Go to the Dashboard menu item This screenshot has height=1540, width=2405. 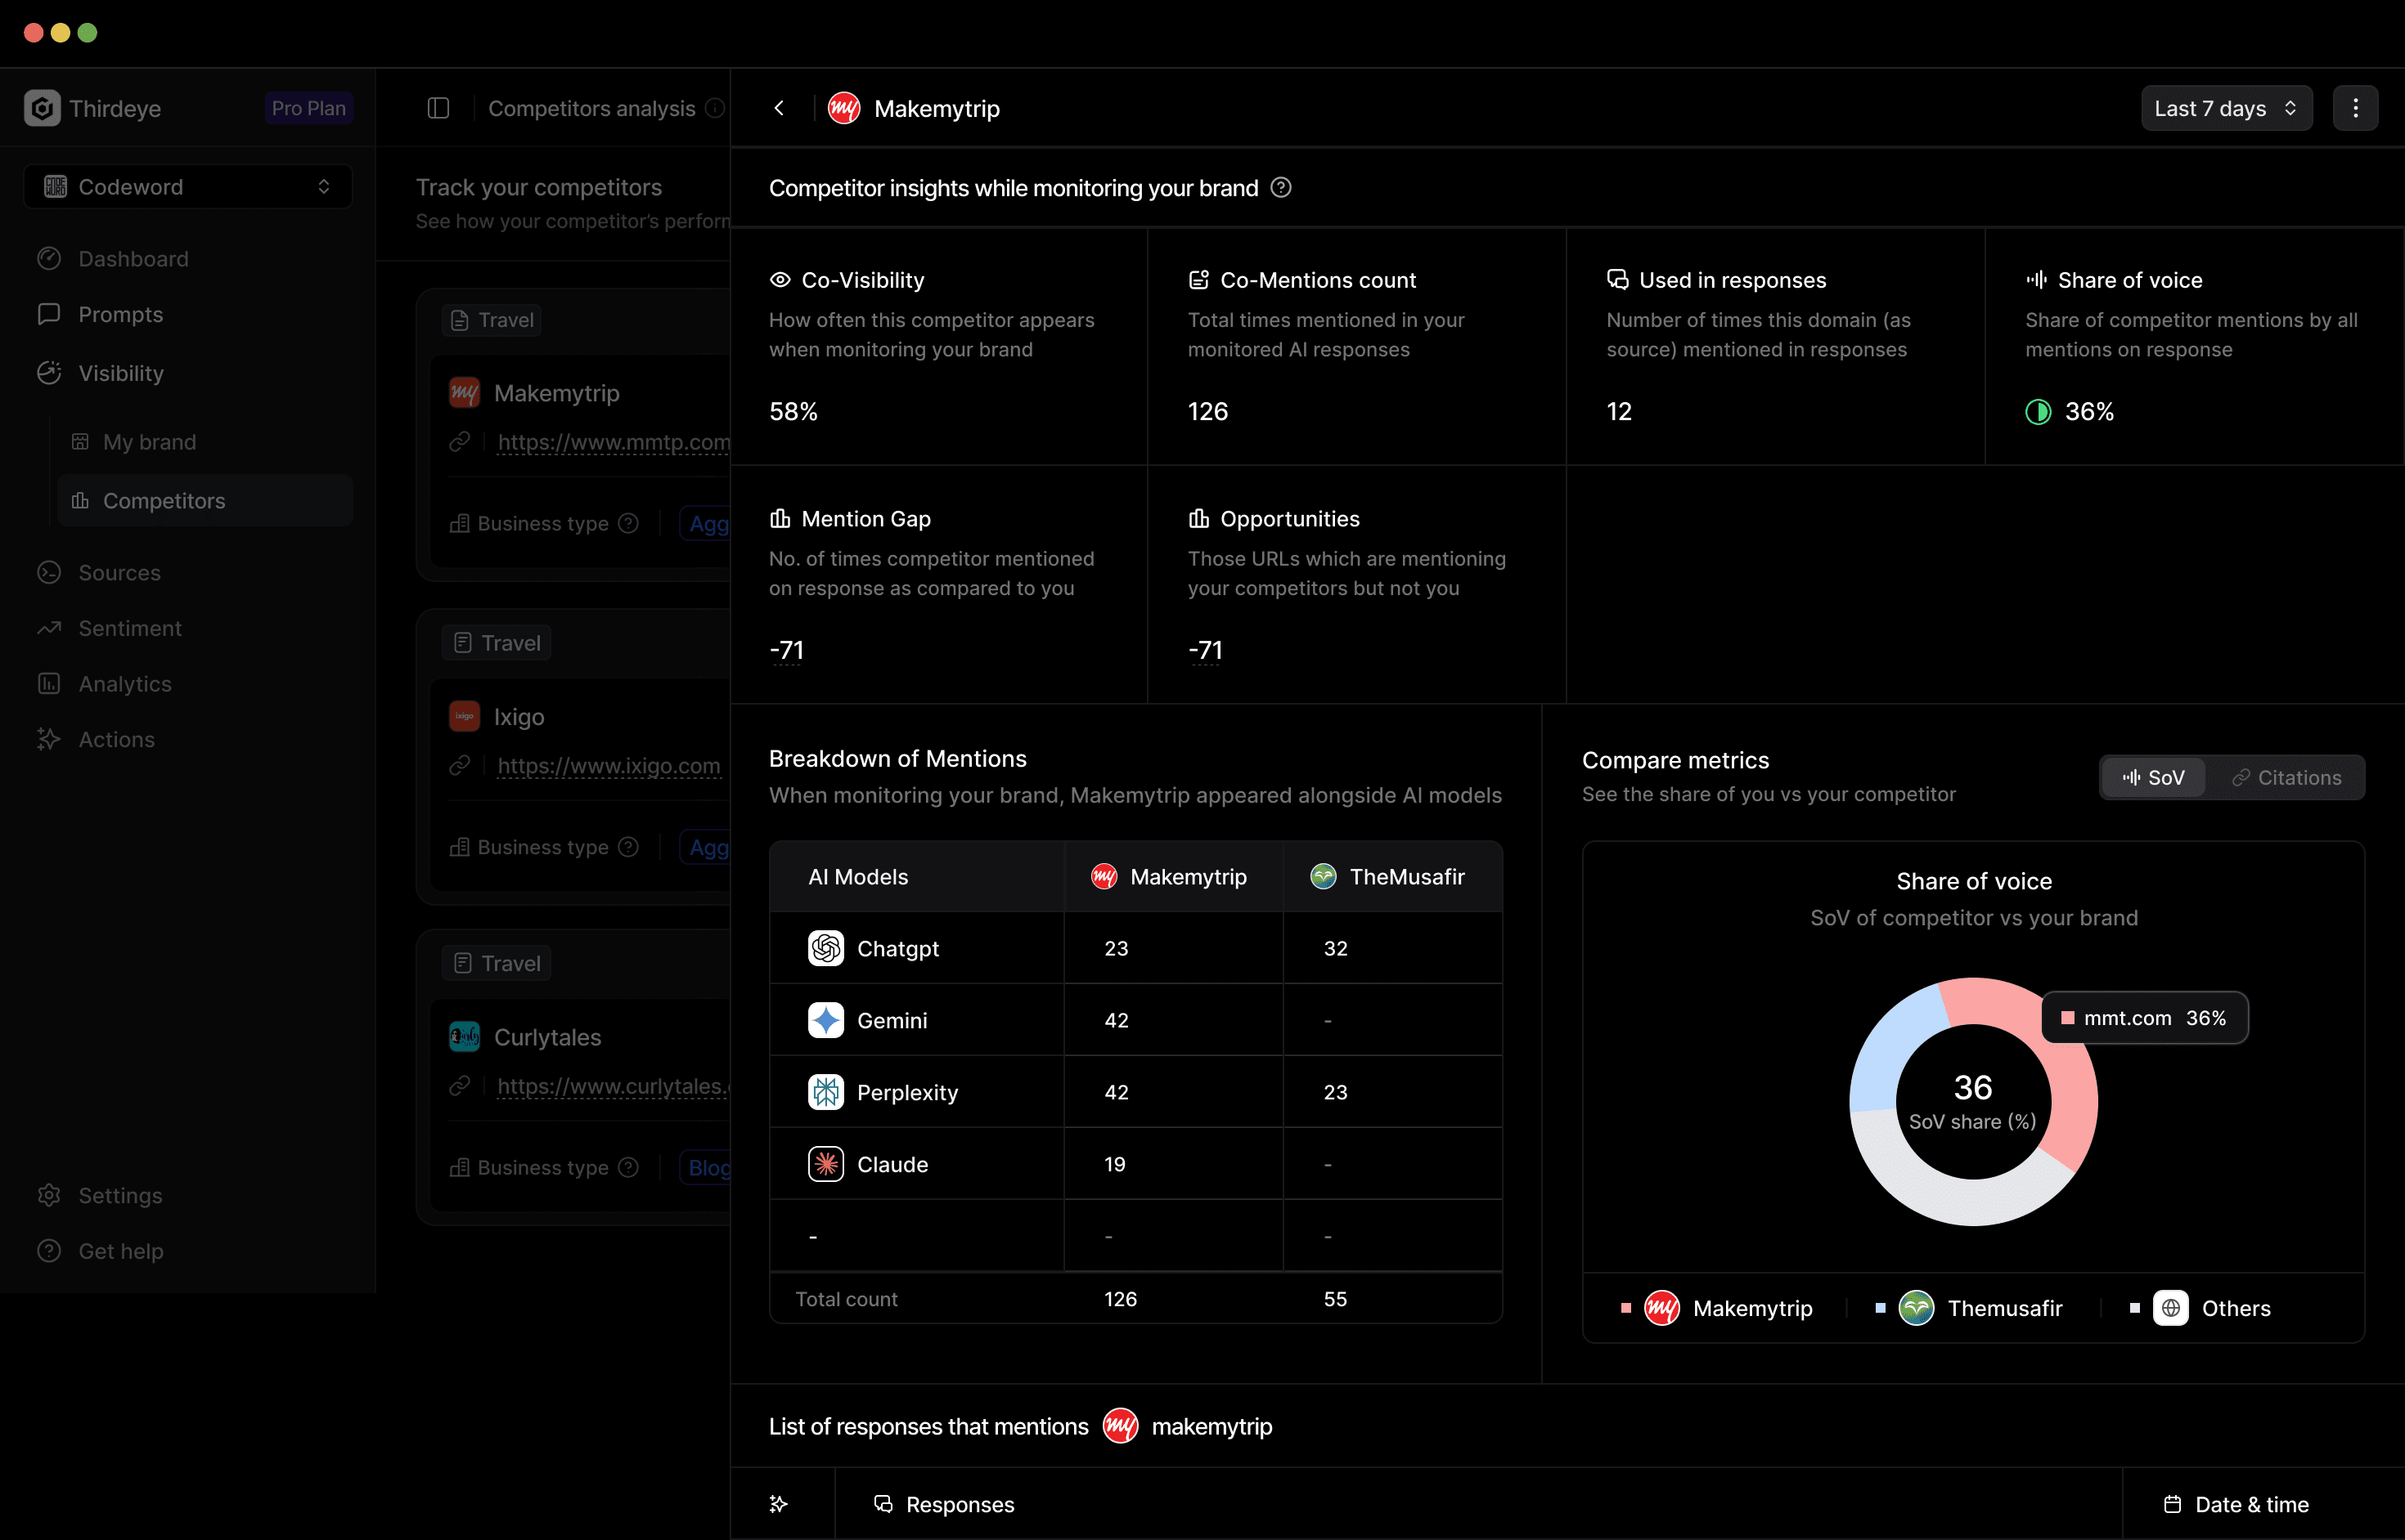(x=133, y=259)
